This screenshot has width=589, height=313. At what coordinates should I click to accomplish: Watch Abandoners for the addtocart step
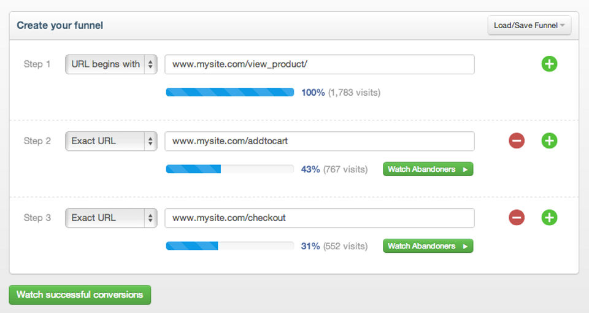click(428, 169)
